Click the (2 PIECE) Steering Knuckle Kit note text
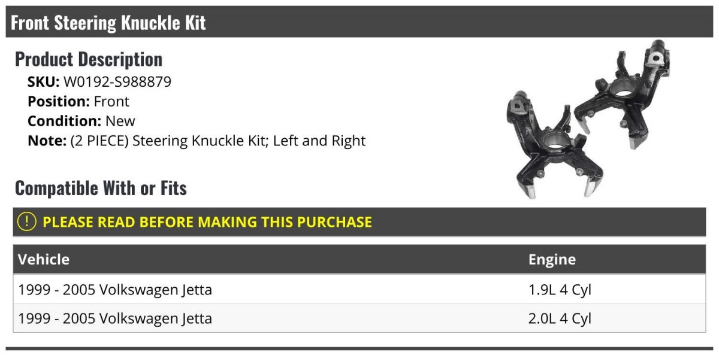Image resolution: width=719 pixels, height=356 pixels. [218, 141]
